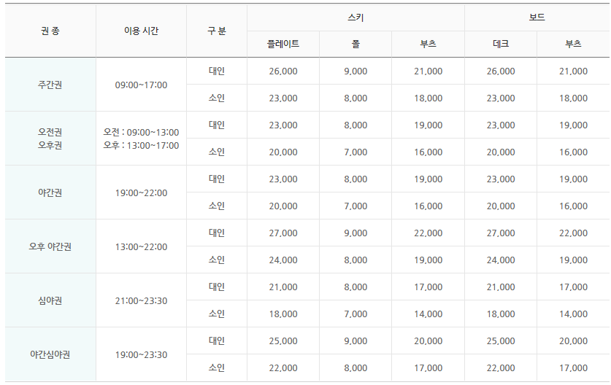Select 야간심야권 소인 데크 price 22,000
This screenshot has height=385, width=611.
[501, 367]
